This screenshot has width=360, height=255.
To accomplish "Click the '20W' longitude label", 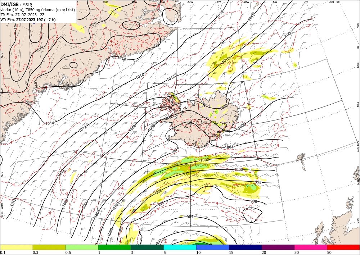I will [x=190, y=2].
